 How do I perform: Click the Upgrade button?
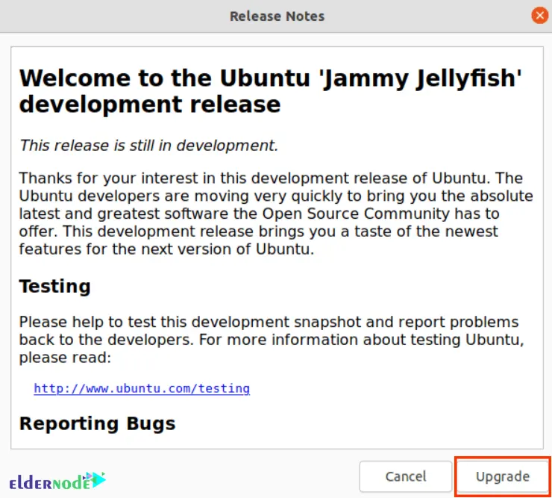click(502, 476)
